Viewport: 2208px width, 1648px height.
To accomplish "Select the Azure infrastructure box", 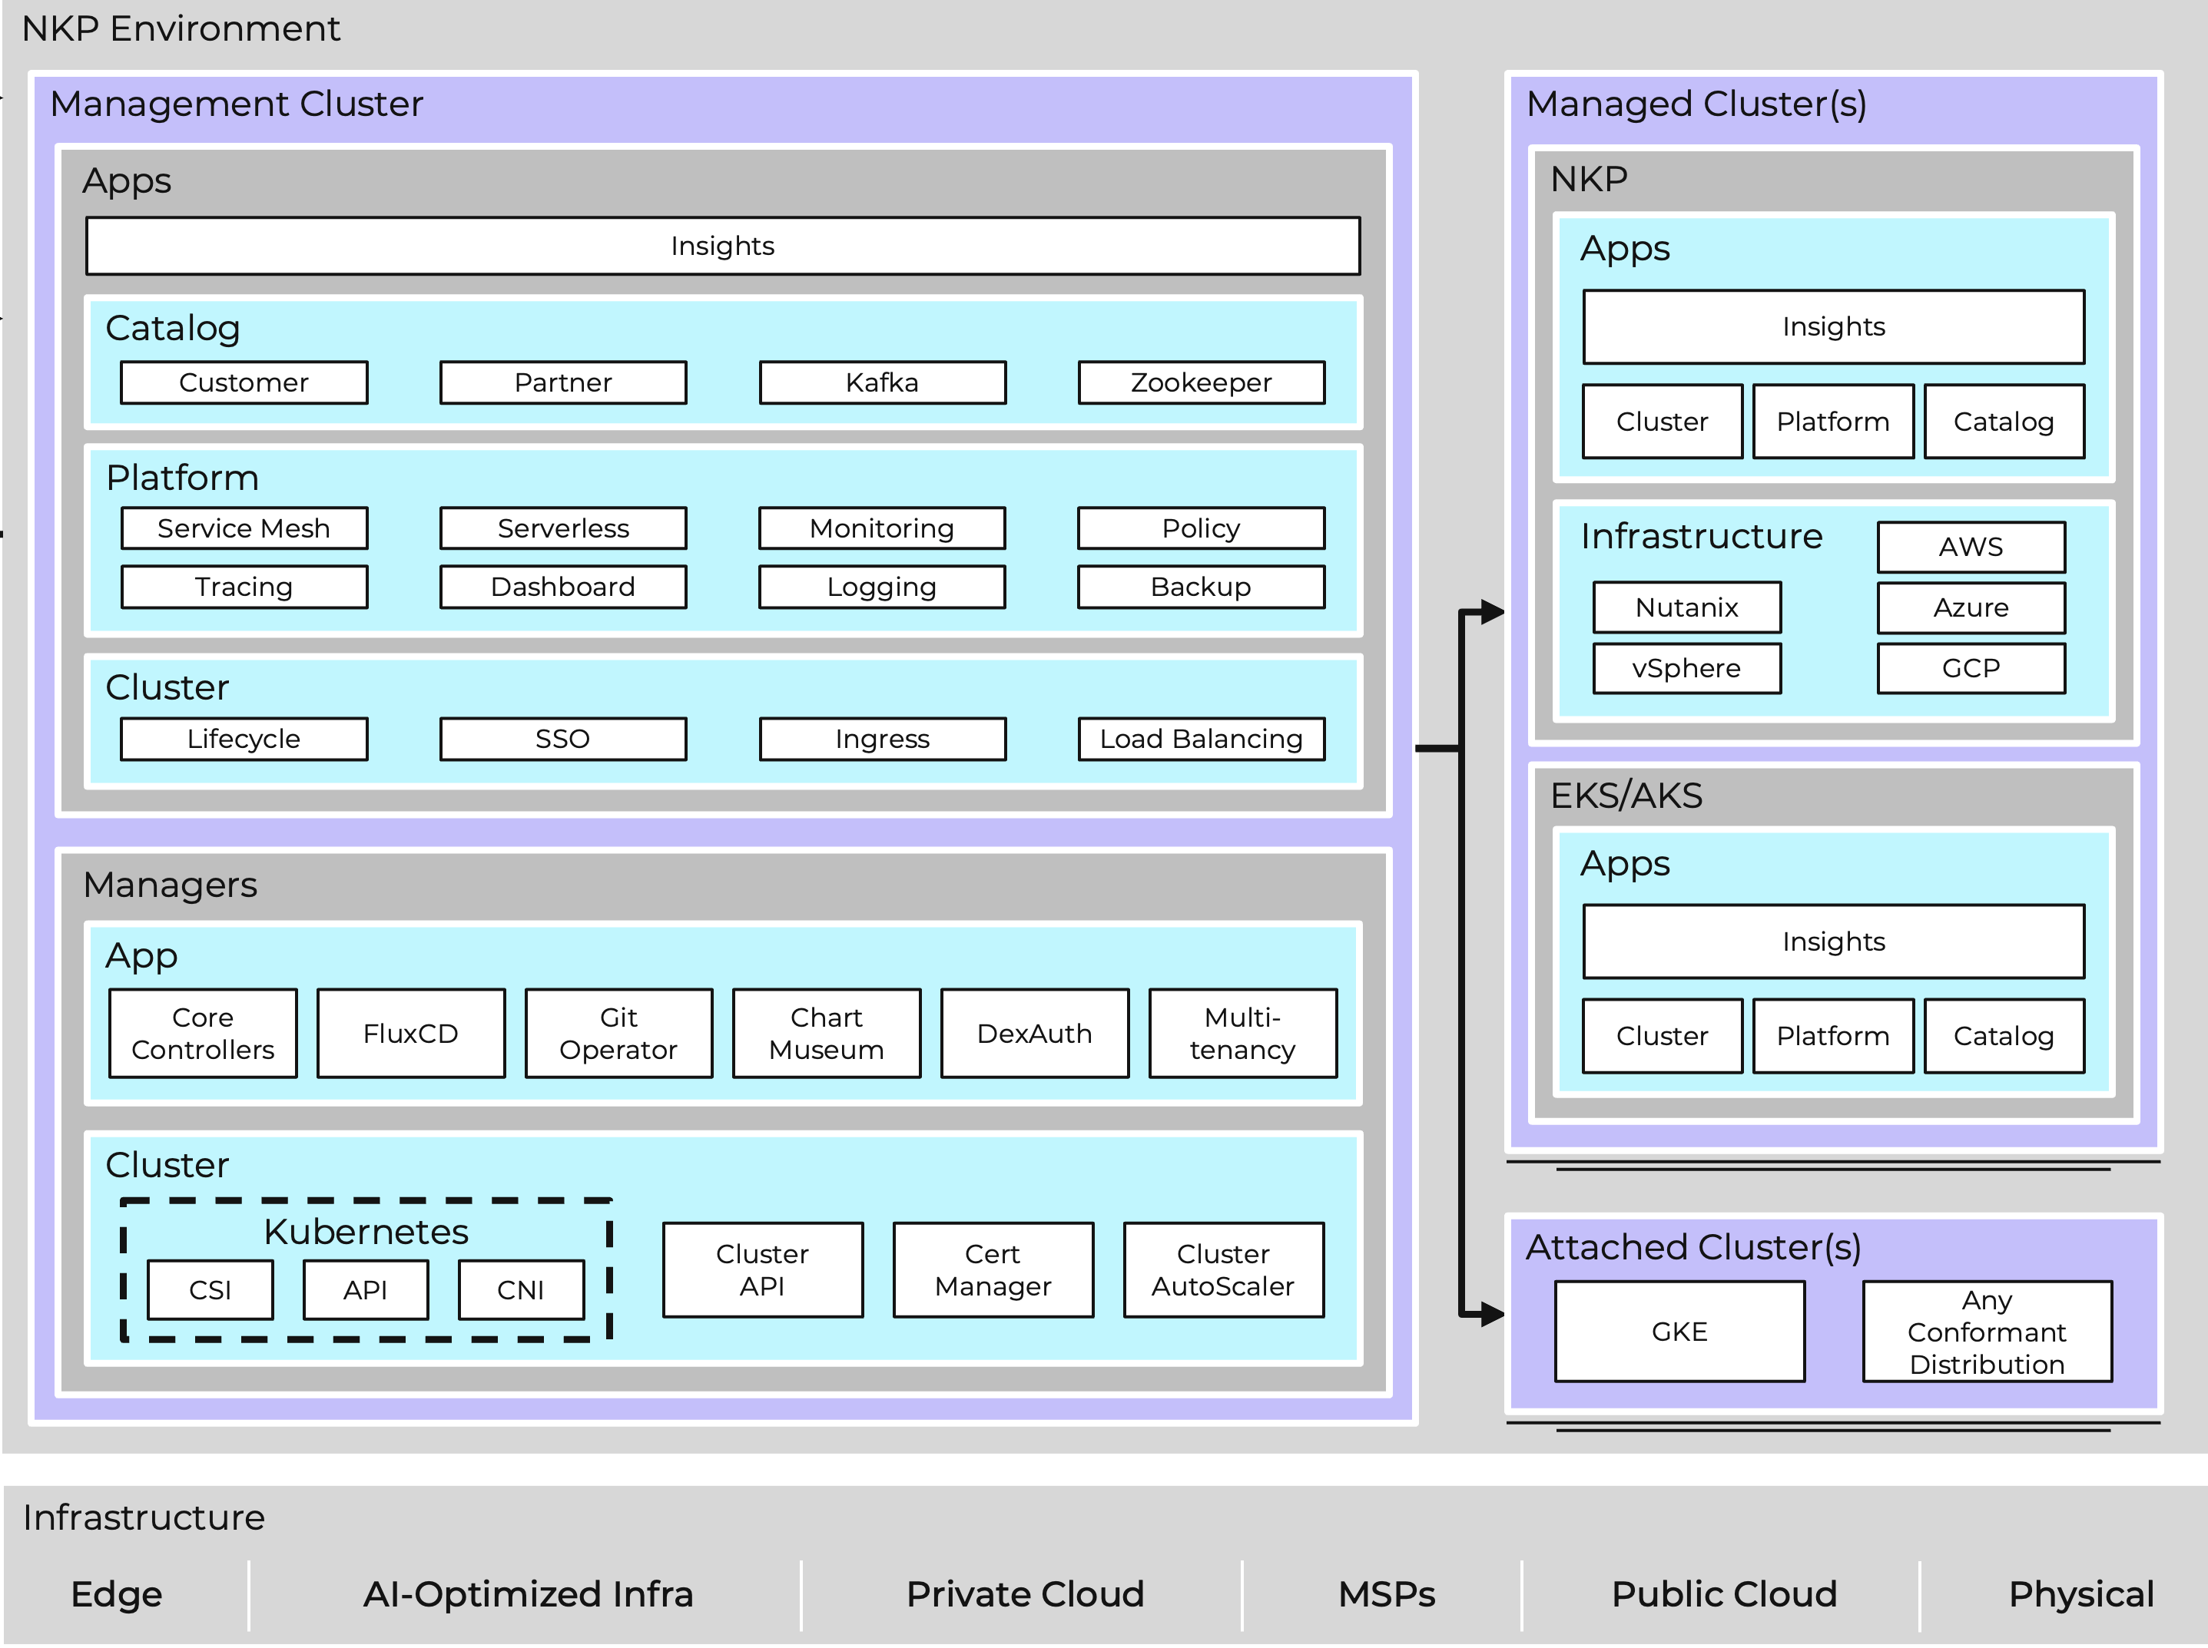I will click(x=1971, y=607).
